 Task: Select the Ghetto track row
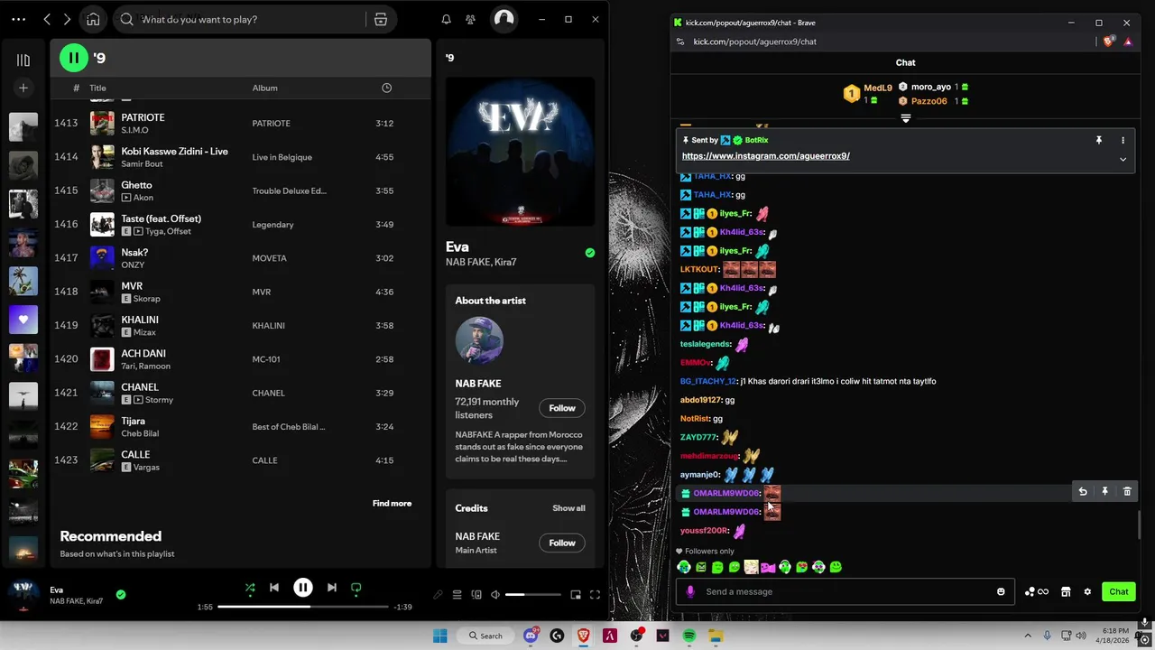(238, 190)
